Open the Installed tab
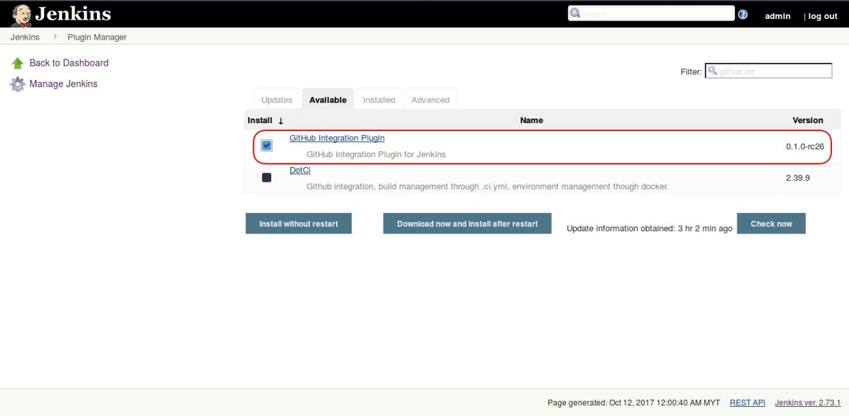The height and width of the screenshot is (416, 849). point(379,100)
